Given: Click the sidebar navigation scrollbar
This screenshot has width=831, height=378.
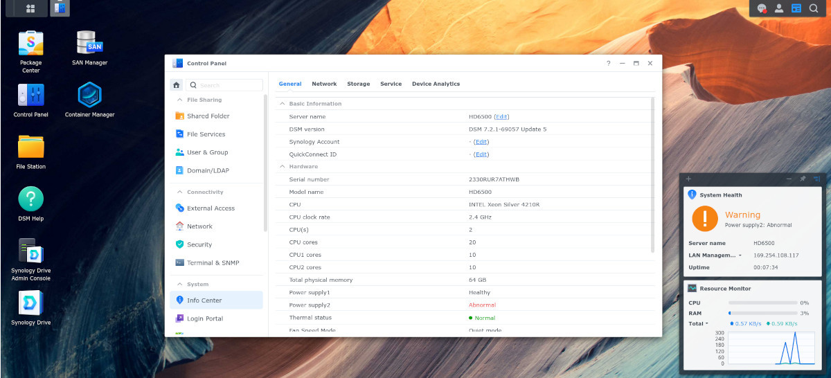Looking at the screenshot, I should coord(265,163).
